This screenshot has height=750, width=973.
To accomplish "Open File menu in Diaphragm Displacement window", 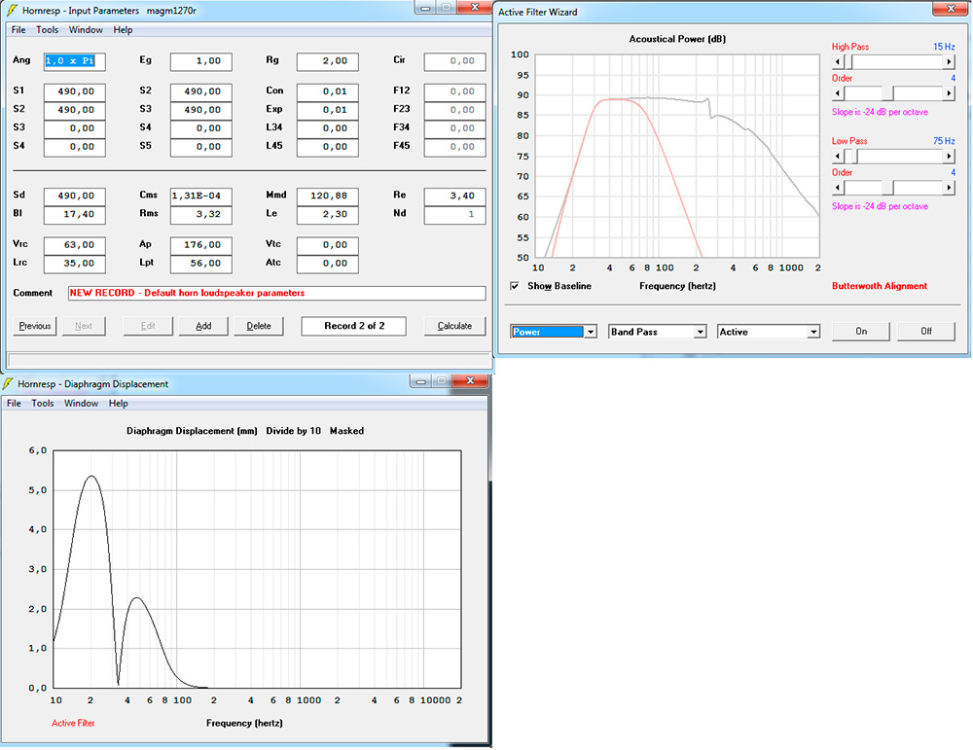I will [x=14, y=404].
